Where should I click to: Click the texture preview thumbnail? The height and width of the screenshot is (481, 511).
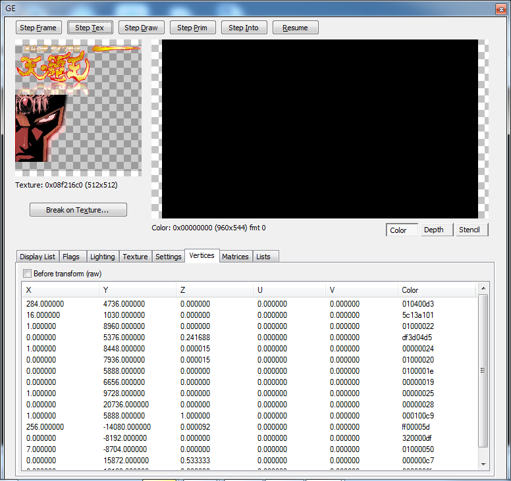(x=78, y=109)
